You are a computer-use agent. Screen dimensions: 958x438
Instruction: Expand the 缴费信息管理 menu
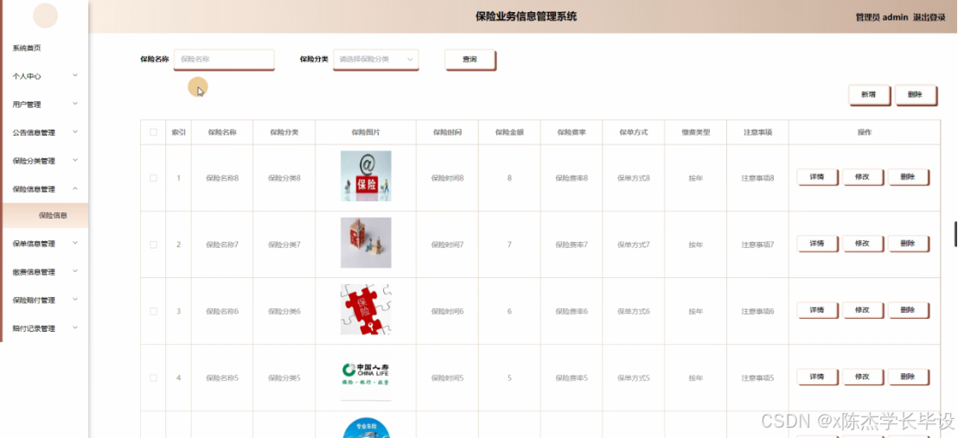tap(44, 272)
